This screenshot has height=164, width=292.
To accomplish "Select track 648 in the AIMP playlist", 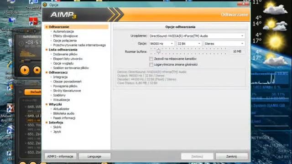I will (x=34, y=107).
